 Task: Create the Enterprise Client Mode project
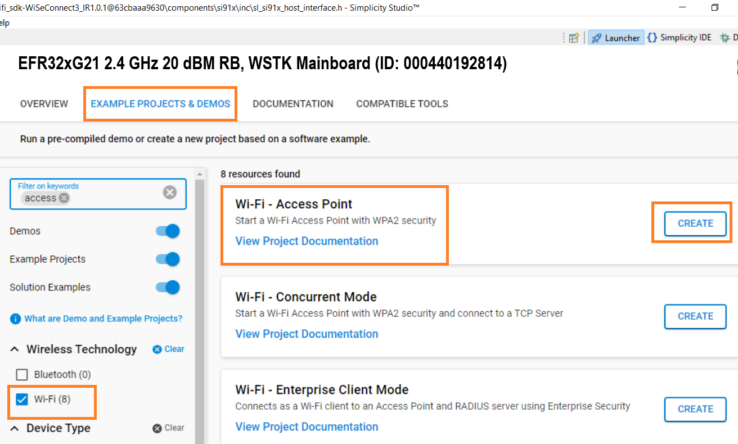click(695, 409)
